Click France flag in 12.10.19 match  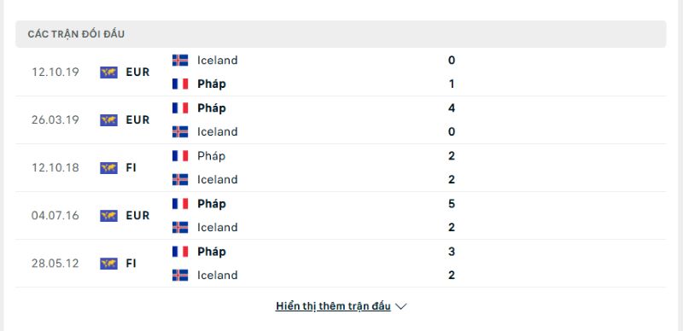(x=180, y=84)
